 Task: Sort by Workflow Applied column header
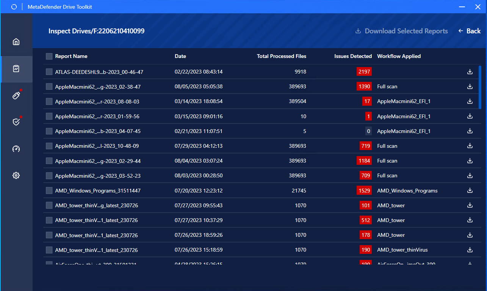point(399,56)
